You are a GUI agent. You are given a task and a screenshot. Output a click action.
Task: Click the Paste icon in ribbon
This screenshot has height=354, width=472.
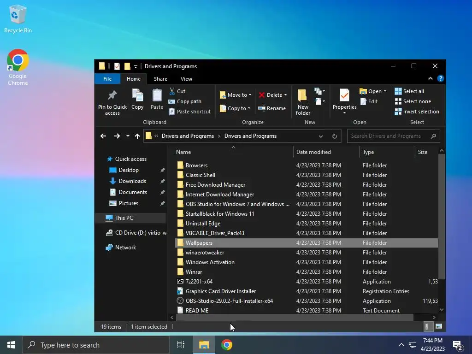(157, 95)
